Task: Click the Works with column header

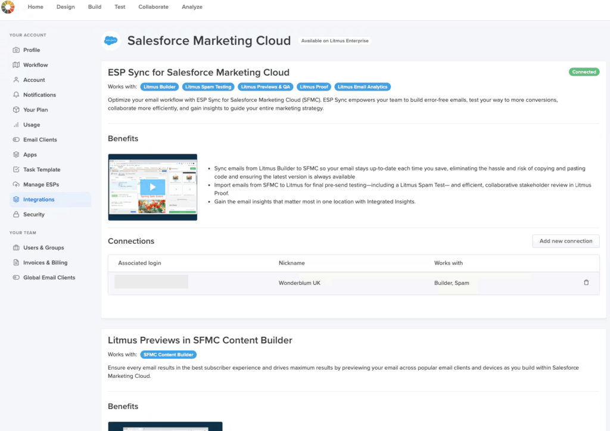Action: click(449, 263)
